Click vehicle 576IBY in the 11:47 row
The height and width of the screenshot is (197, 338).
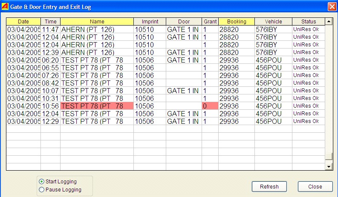pos(273,29)
